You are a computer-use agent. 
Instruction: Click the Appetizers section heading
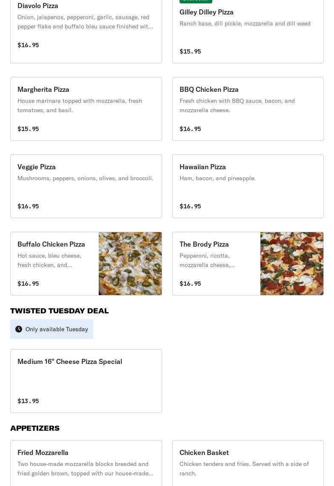click(x=35, y=428)
